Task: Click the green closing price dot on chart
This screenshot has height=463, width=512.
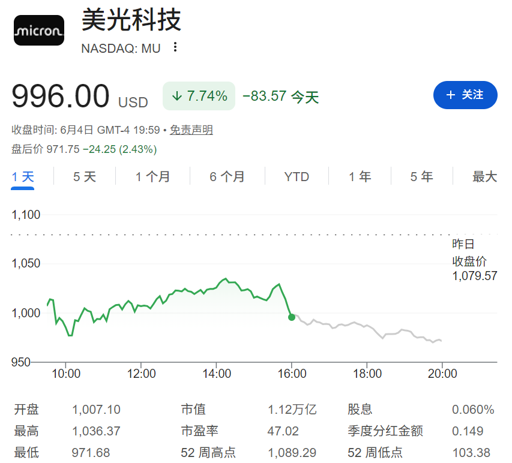Action: point(292,317)
